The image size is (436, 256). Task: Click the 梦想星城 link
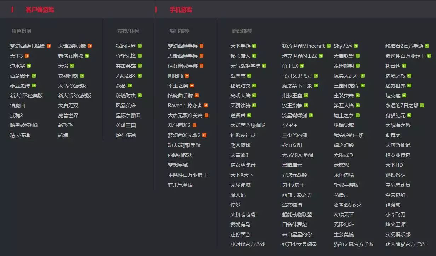tap(178, 165)
